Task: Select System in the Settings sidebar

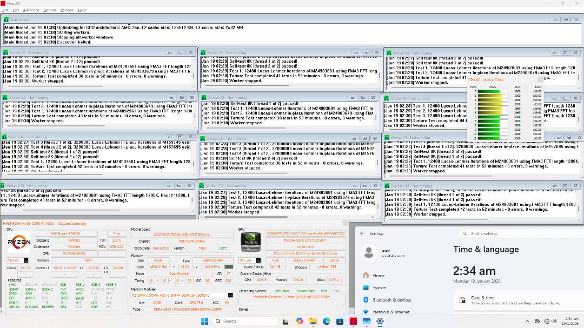Action: 380,287
